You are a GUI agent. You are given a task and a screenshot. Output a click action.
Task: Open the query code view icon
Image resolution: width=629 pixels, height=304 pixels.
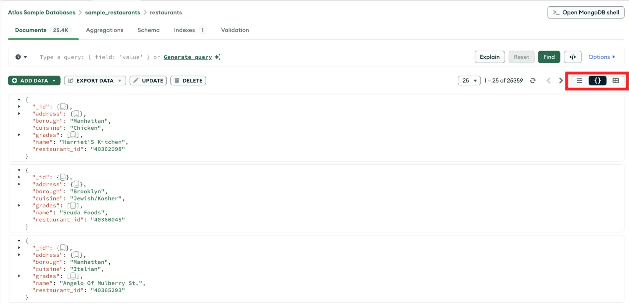573,57
